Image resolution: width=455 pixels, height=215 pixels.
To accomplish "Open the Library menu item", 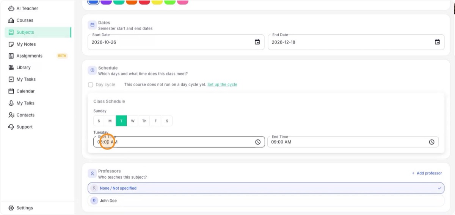I will [x=38, y=67].
